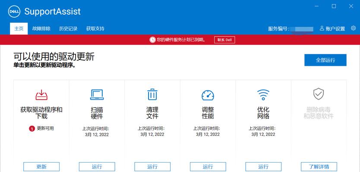Click last run date under 优化网络

[263, 135]
